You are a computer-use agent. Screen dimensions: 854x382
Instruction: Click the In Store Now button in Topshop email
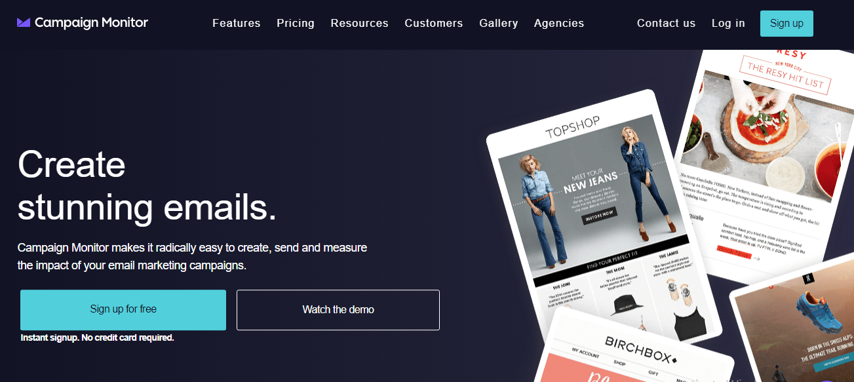pyautogui.click(x=599, y=213)
